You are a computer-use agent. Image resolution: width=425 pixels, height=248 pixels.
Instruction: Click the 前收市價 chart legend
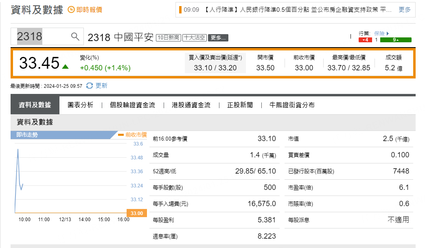(133, 135)
